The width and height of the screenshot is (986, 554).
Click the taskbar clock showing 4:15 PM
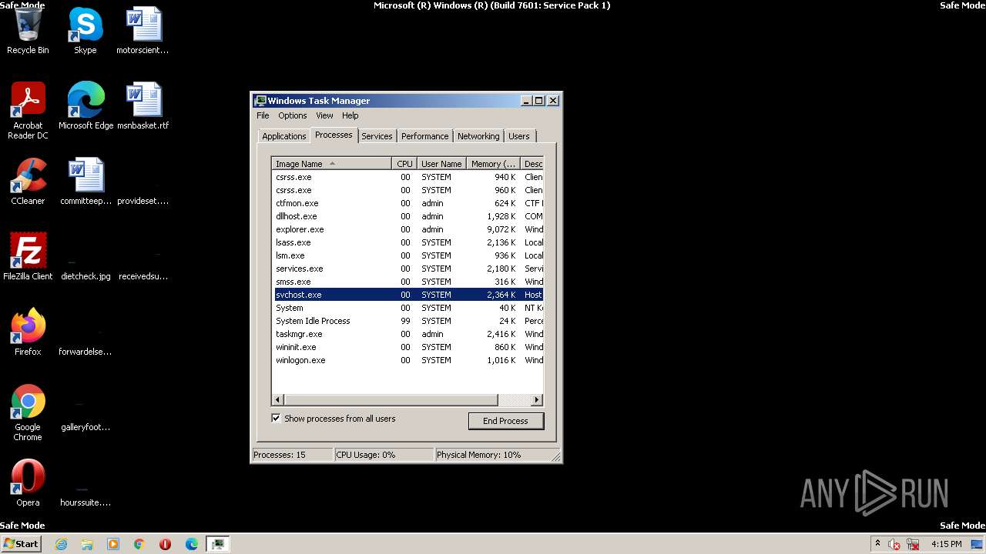pyautogui.click(x=946, y=544)
